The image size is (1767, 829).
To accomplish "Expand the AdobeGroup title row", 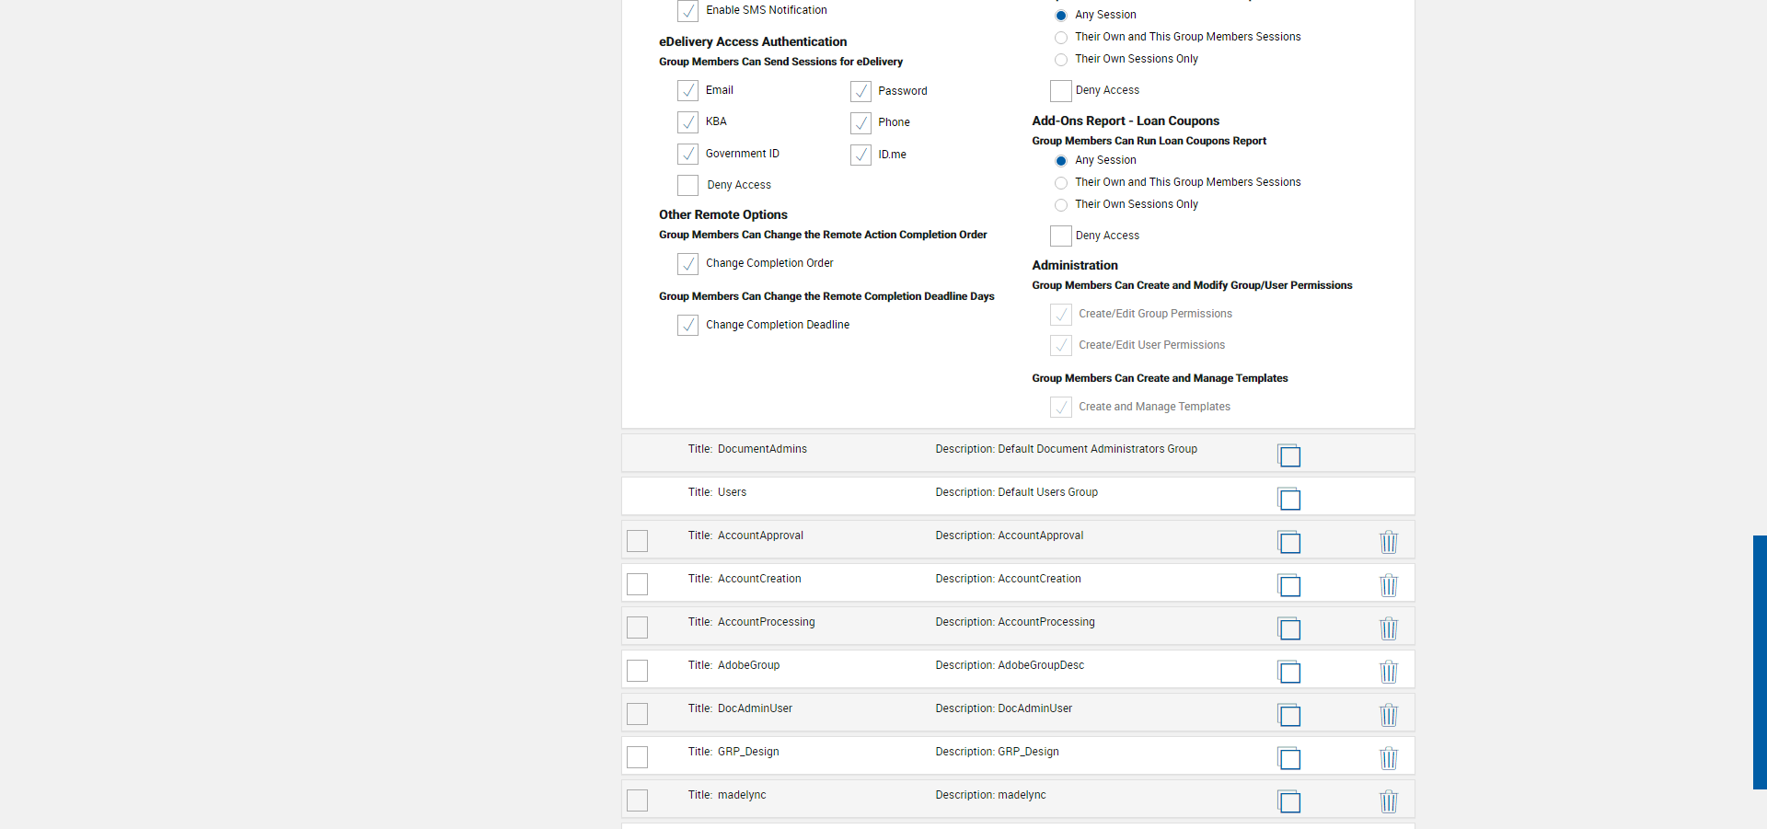I will [748, 665].
